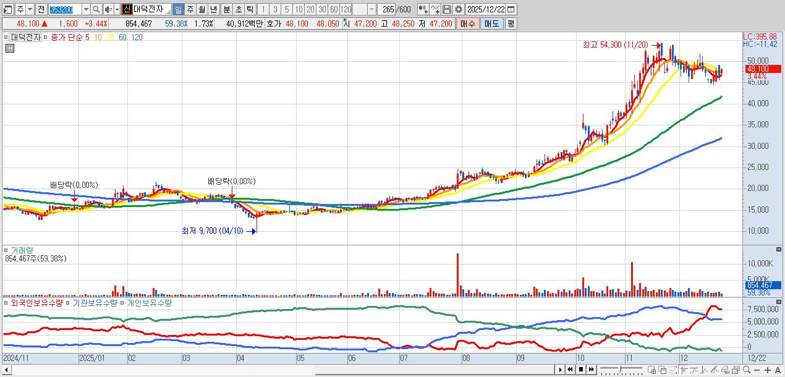Open the stock code dropdown arrow

pyautogui.click(x=85, y=9)
